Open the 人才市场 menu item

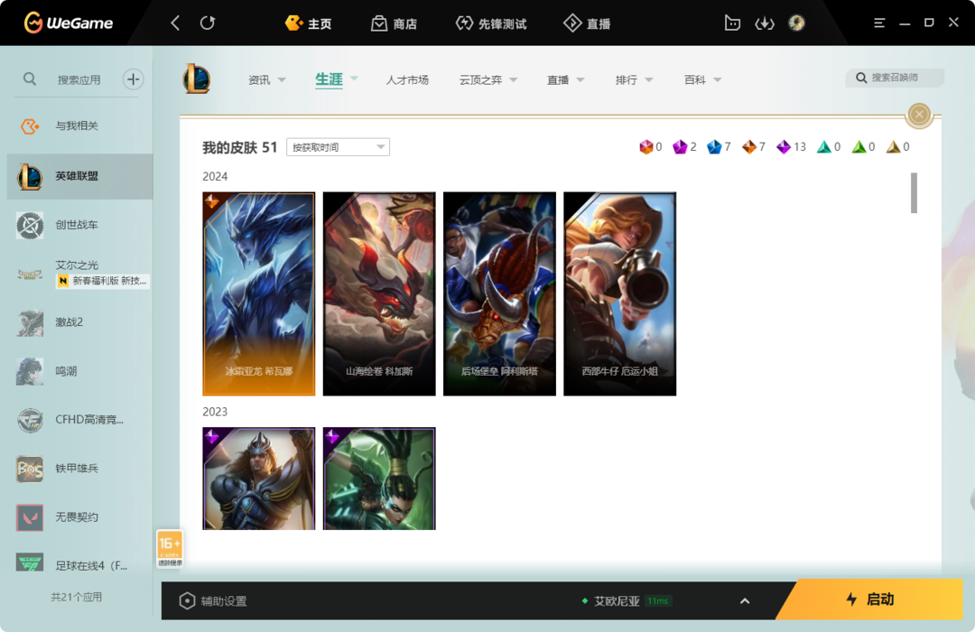pyautogui.click(x=407, y=79)
